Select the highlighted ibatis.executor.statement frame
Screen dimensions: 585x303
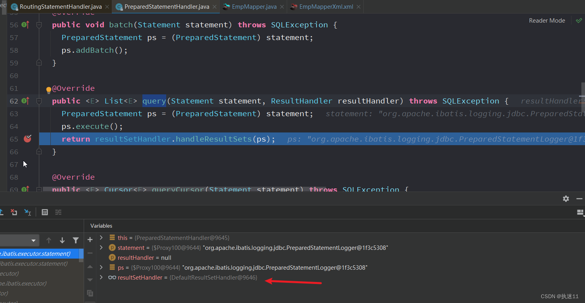point(40,254)
